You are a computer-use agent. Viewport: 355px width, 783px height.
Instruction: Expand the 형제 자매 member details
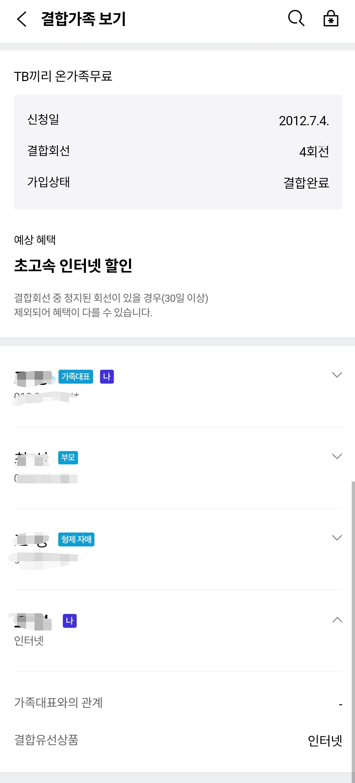pyautogui.click(x=337, y=538)
